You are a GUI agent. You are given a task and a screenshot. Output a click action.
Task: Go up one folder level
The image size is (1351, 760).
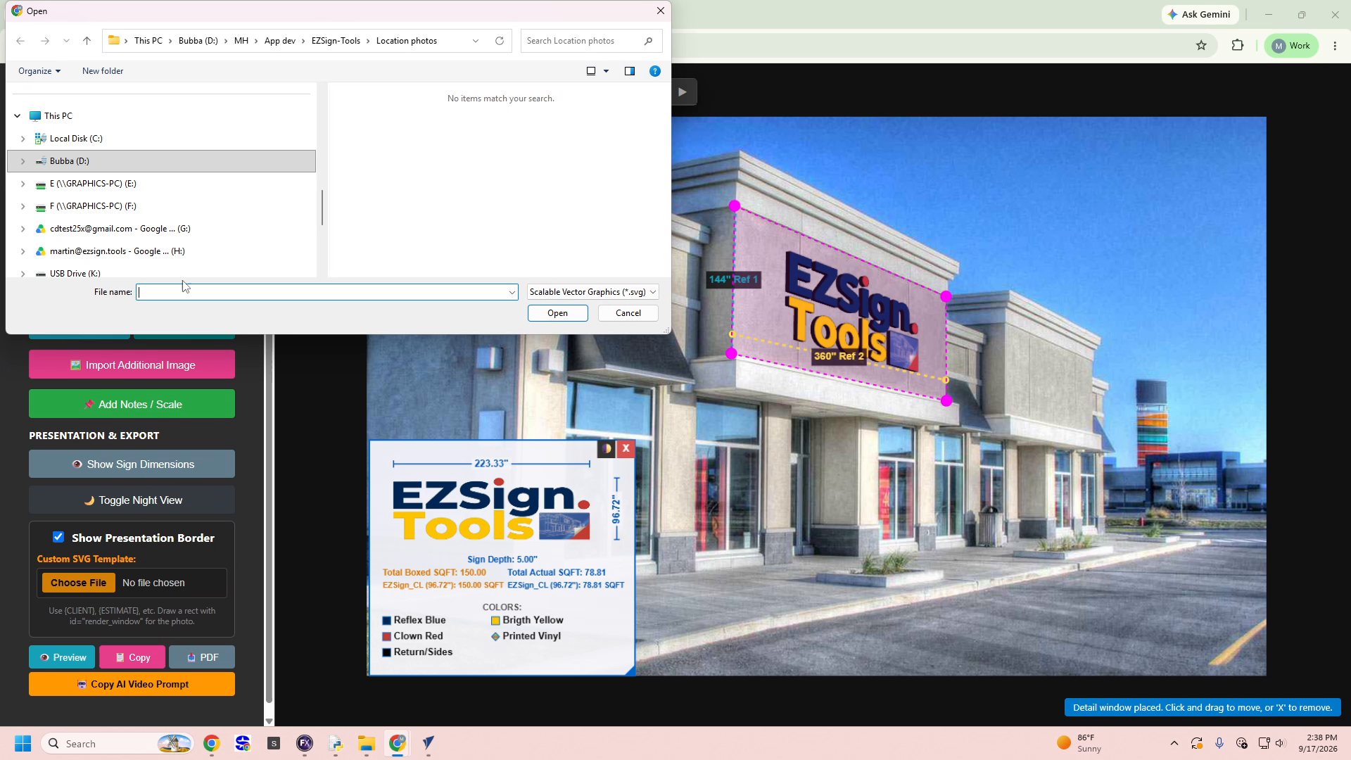pyautogui.click(x=87, y=41)
